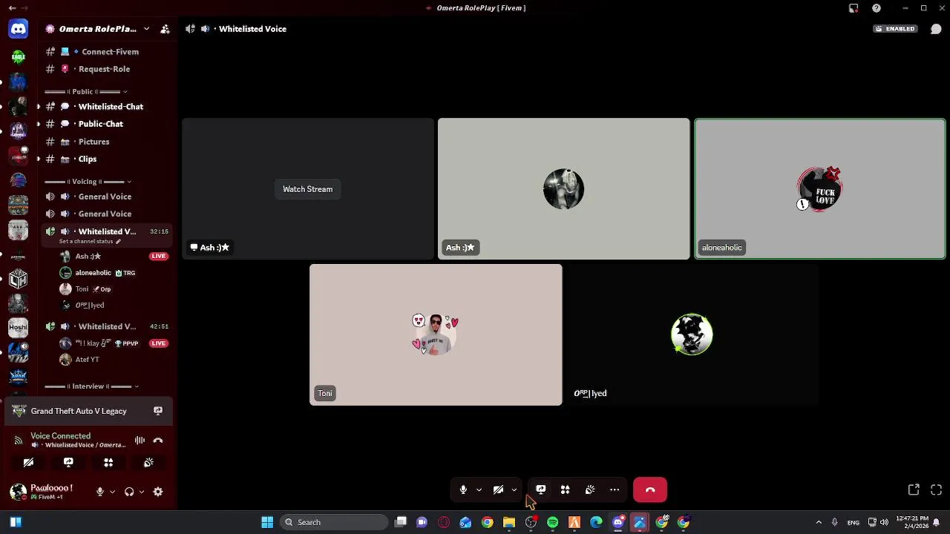The height and width of the screenshot is (534, 950).
Task: Open the soundboard in call control bar
Action: tap(590, 489)
